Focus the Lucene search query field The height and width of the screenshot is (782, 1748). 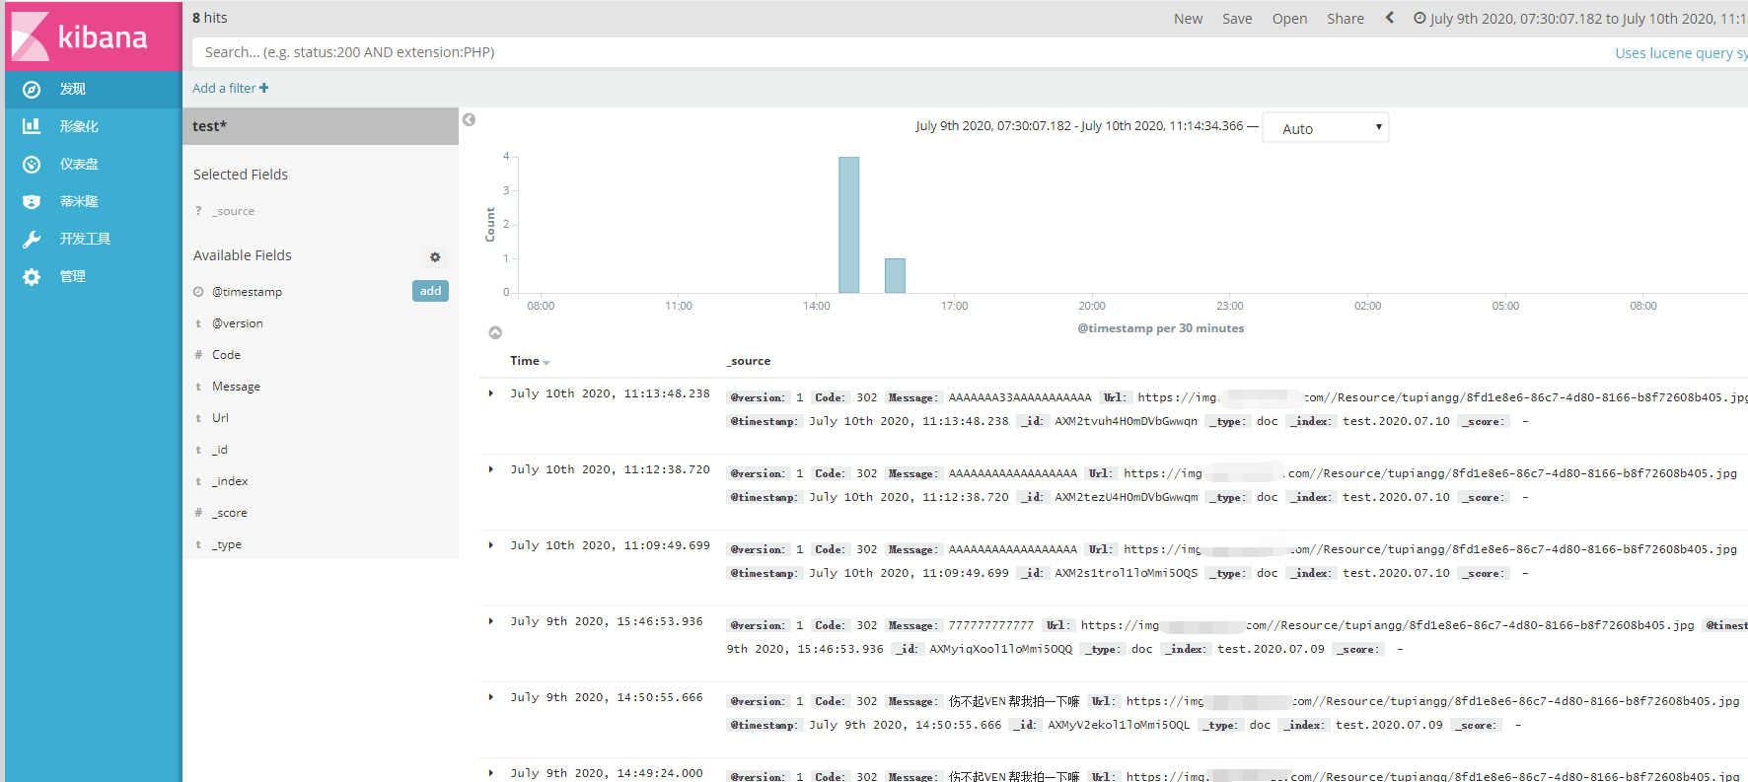(888, 52)
